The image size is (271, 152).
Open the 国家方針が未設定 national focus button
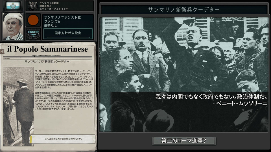pyautogui.click(x=68, y=33)
